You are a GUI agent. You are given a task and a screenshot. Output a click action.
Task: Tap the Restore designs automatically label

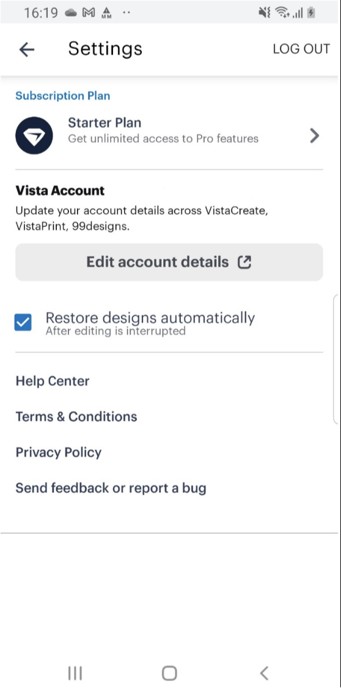(x=150, y=317)
